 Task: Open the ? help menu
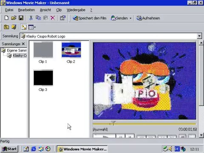point(91,10)
